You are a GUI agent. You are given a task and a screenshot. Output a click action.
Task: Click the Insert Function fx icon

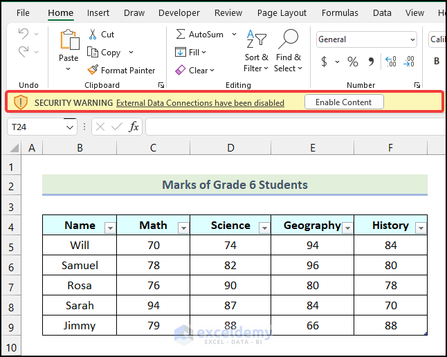click(134, 127)
